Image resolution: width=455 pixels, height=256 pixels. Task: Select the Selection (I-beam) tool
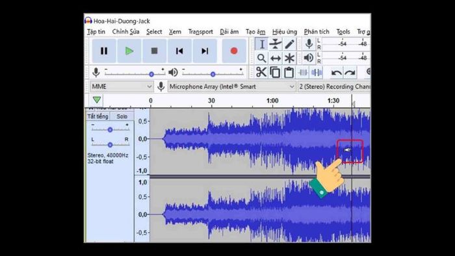point(261,44)
